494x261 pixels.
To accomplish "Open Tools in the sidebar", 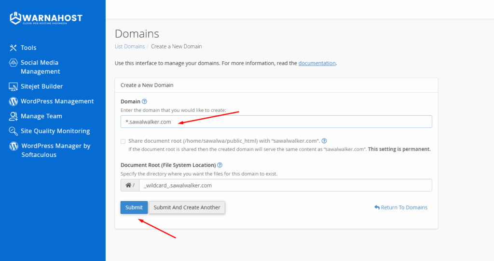I will (x=28, y=48).
